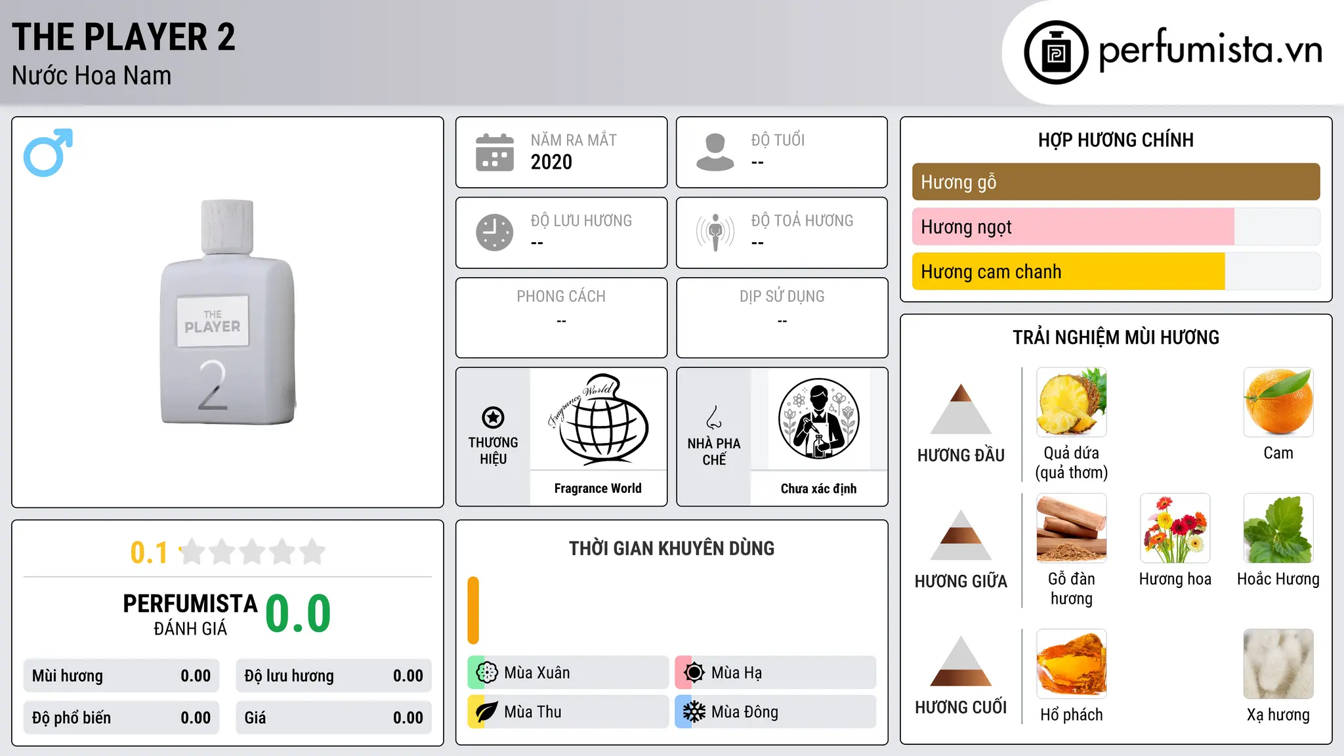Click the Giá 0.00 score field

[x=333, y=718]
